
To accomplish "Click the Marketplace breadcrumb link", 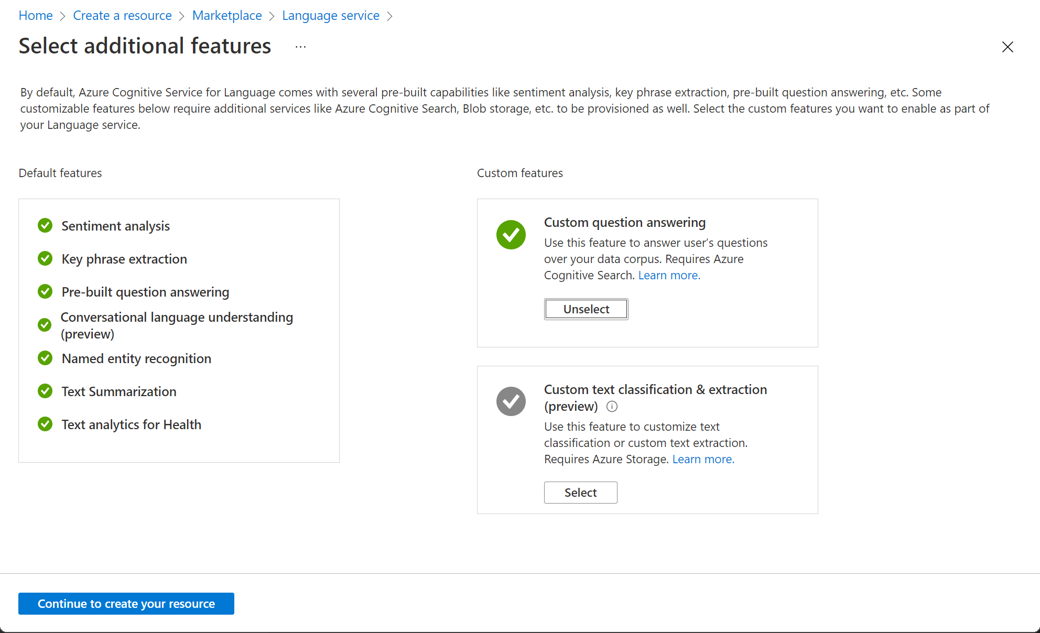I will pyautogui.click(x=226, y=15).
